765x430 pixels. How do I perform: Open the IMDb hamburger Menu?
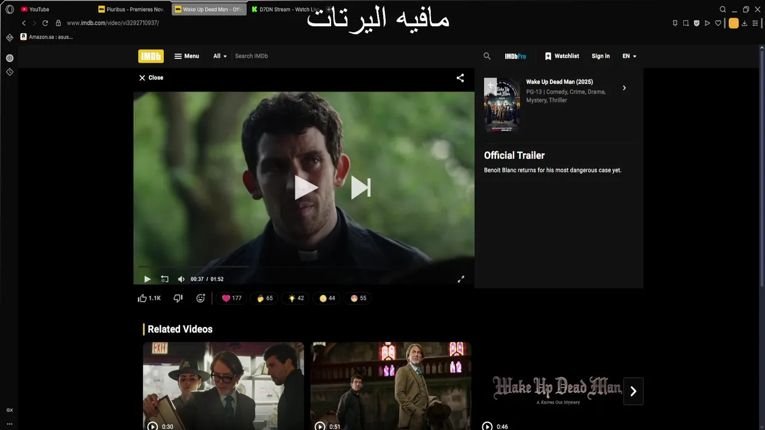pyautogui.click(x=186, y=56)
